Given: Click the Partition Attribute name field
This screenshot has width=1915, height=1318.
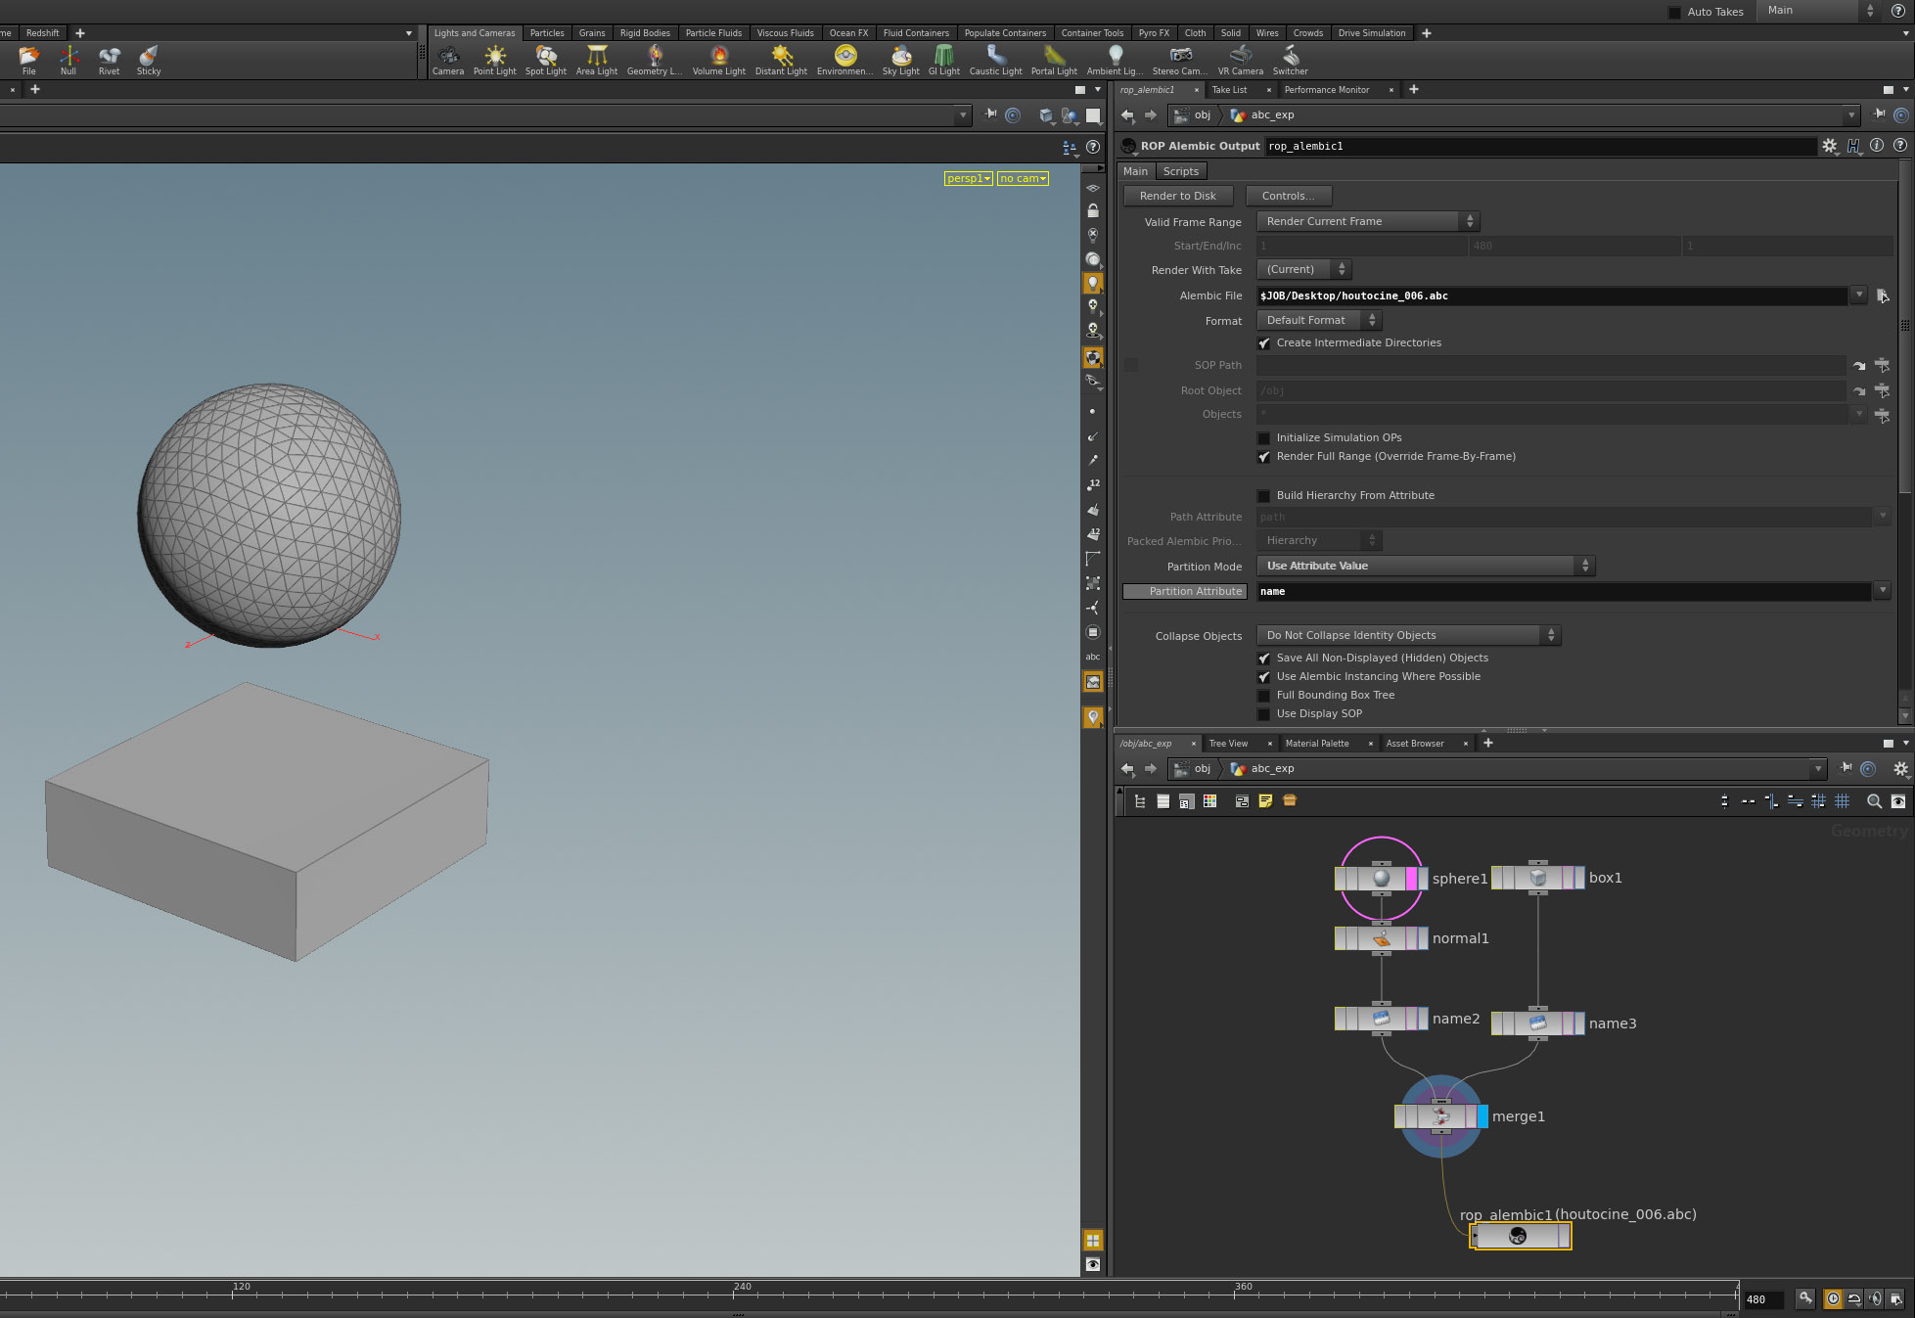Looking at the screenshot, I should click(1562, 592).
